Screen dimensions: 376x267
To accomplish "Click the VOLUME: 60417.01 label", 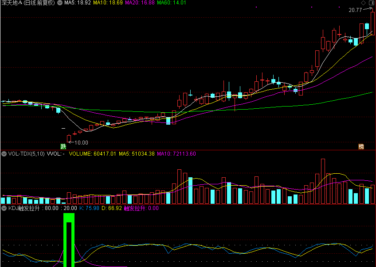I will click(x=93, y=154).
